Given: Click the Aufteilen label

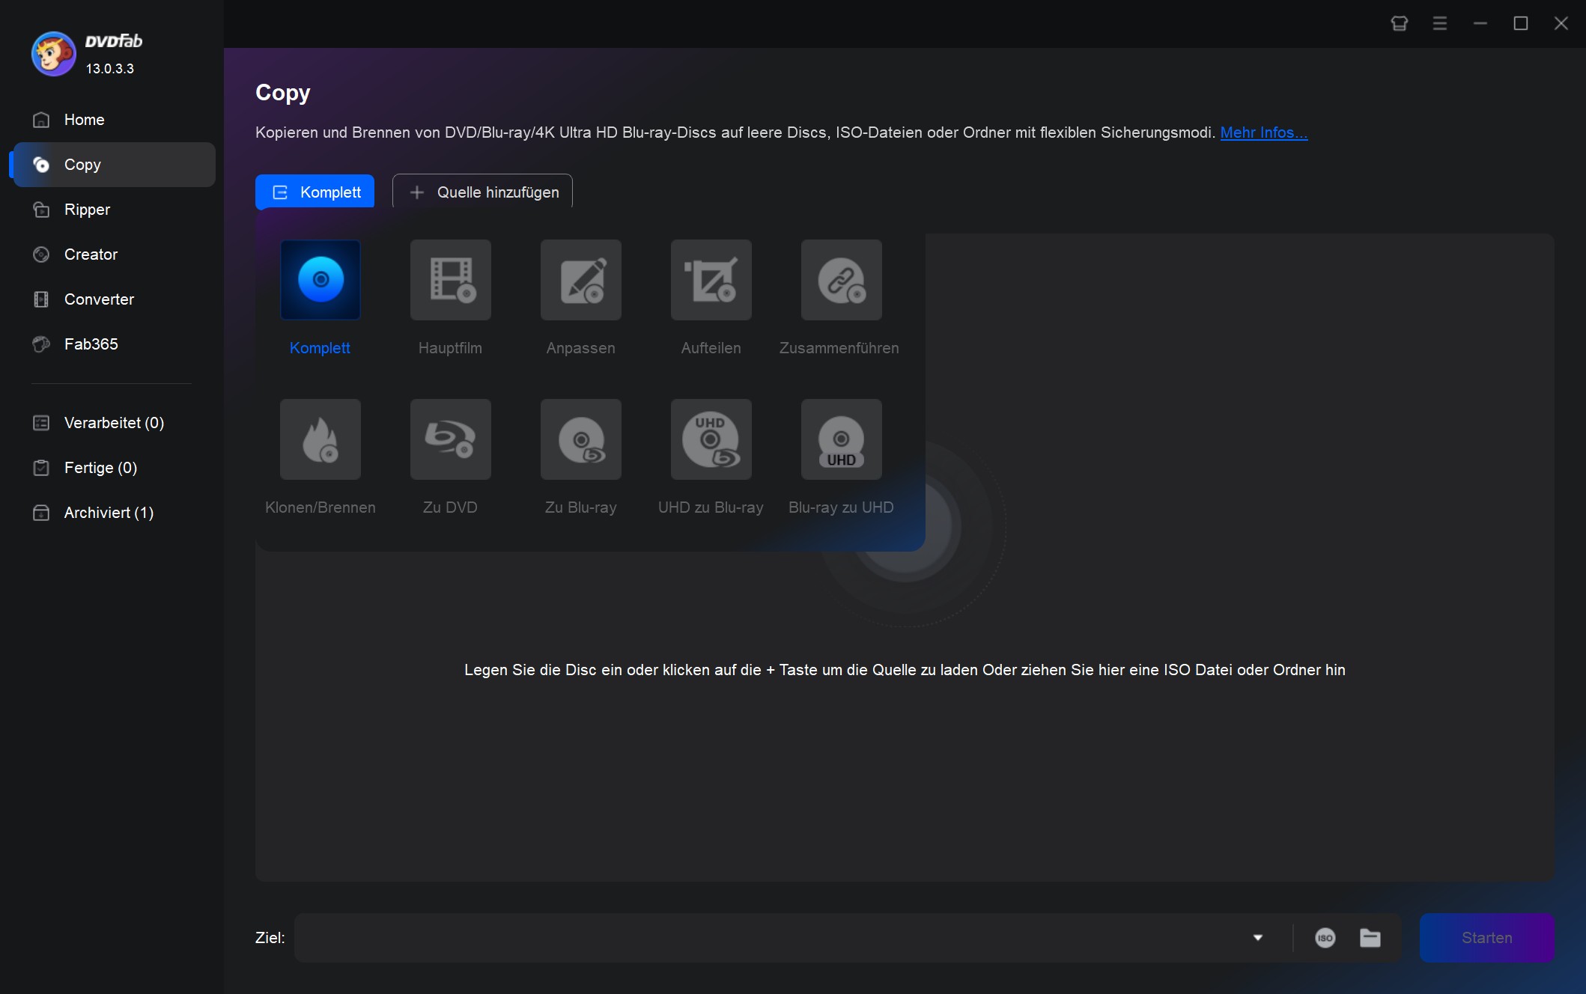Looking at the screenshot, I should [711, 348].
